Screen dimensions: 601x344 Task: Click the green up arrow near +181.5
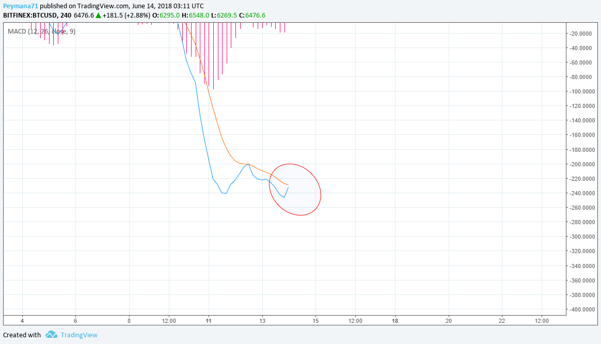pos(99,15)
